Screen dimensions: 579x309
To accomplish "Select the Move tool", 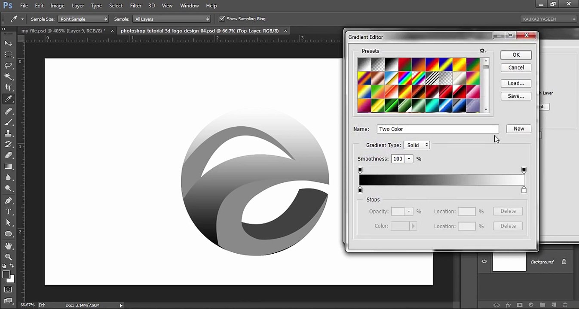I will pos(8,43).
